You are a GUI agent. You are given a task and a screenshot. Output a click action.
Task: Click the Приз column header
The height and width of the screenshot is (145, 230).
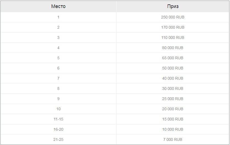click(x=173, y=6)
